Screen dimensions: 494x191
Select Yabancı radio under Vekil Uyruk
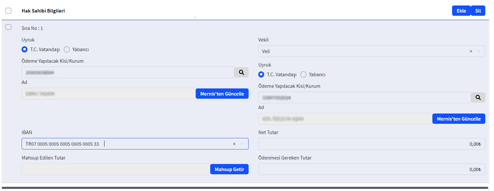click(x=303, y=75)
